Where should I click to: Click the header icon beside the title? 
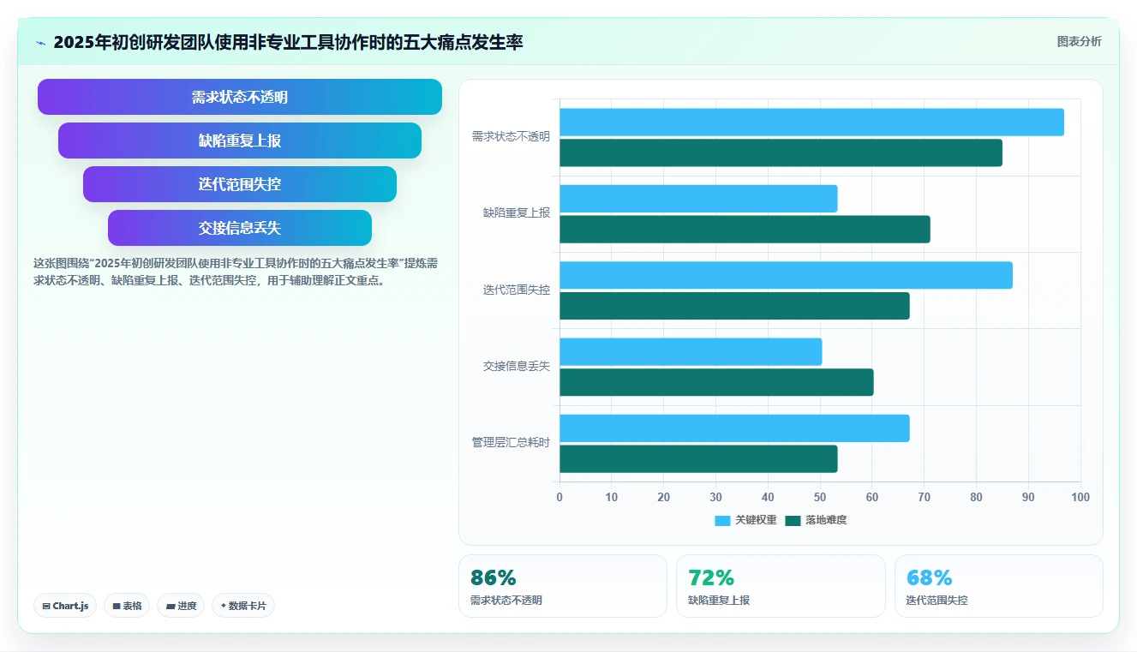point(40,43)
